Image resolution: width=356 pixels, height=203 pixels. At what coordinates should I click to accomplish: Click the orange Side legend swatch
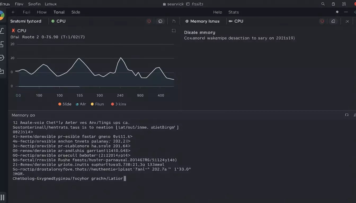pos(60,104)
